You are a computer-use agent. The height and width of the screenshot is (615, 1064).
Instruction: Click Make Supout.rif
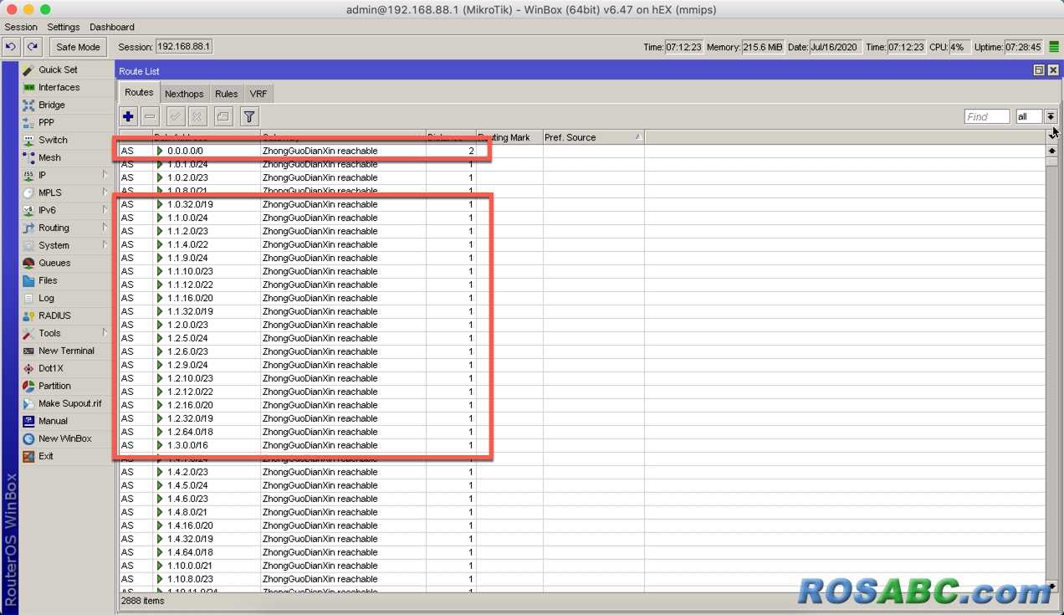click(x=69, y=404)
